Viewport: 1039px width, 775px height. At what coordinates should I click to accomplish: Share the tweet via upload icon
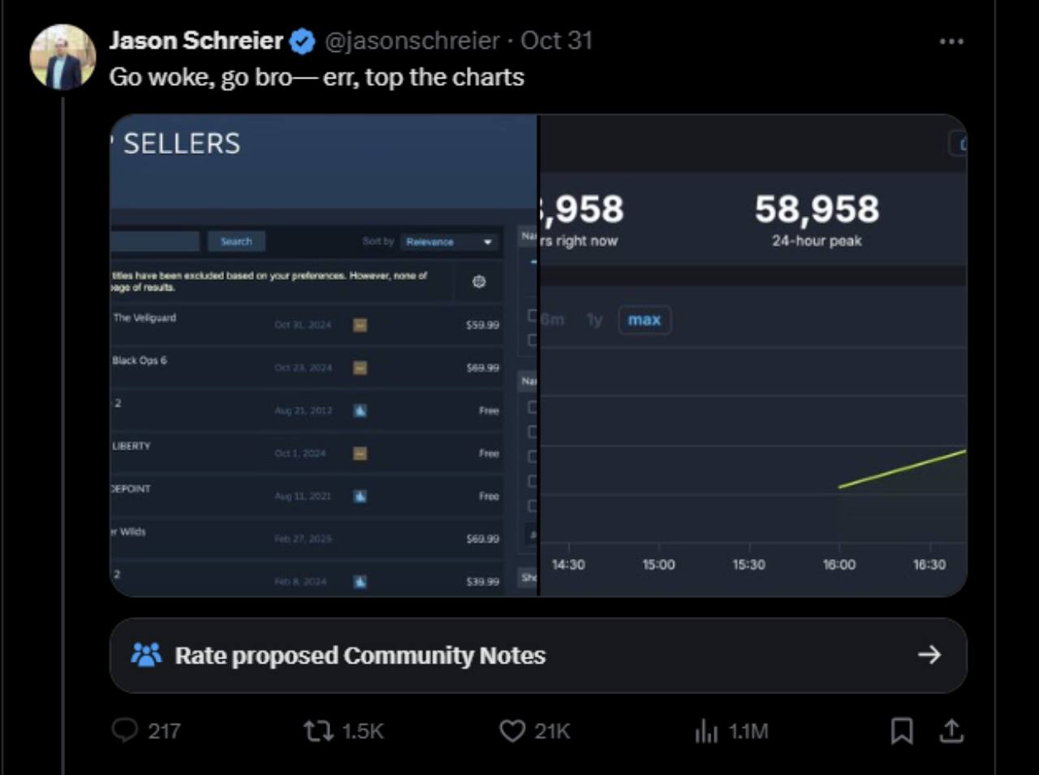tap(951, 730)
